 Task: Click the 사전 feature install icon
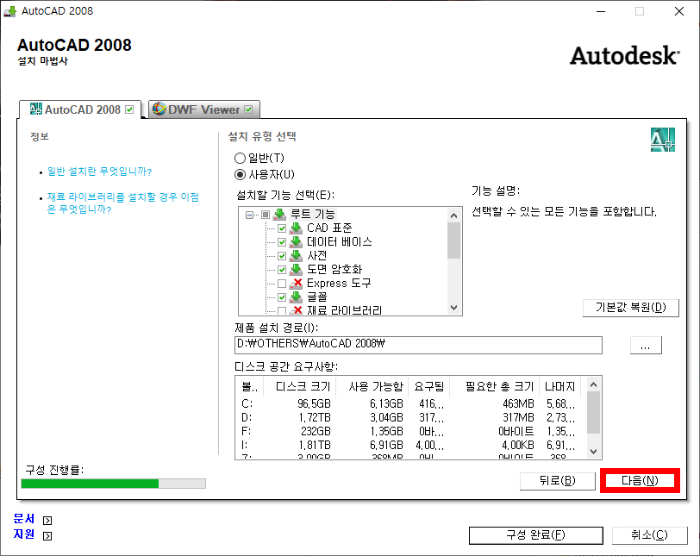pos(296,256)
